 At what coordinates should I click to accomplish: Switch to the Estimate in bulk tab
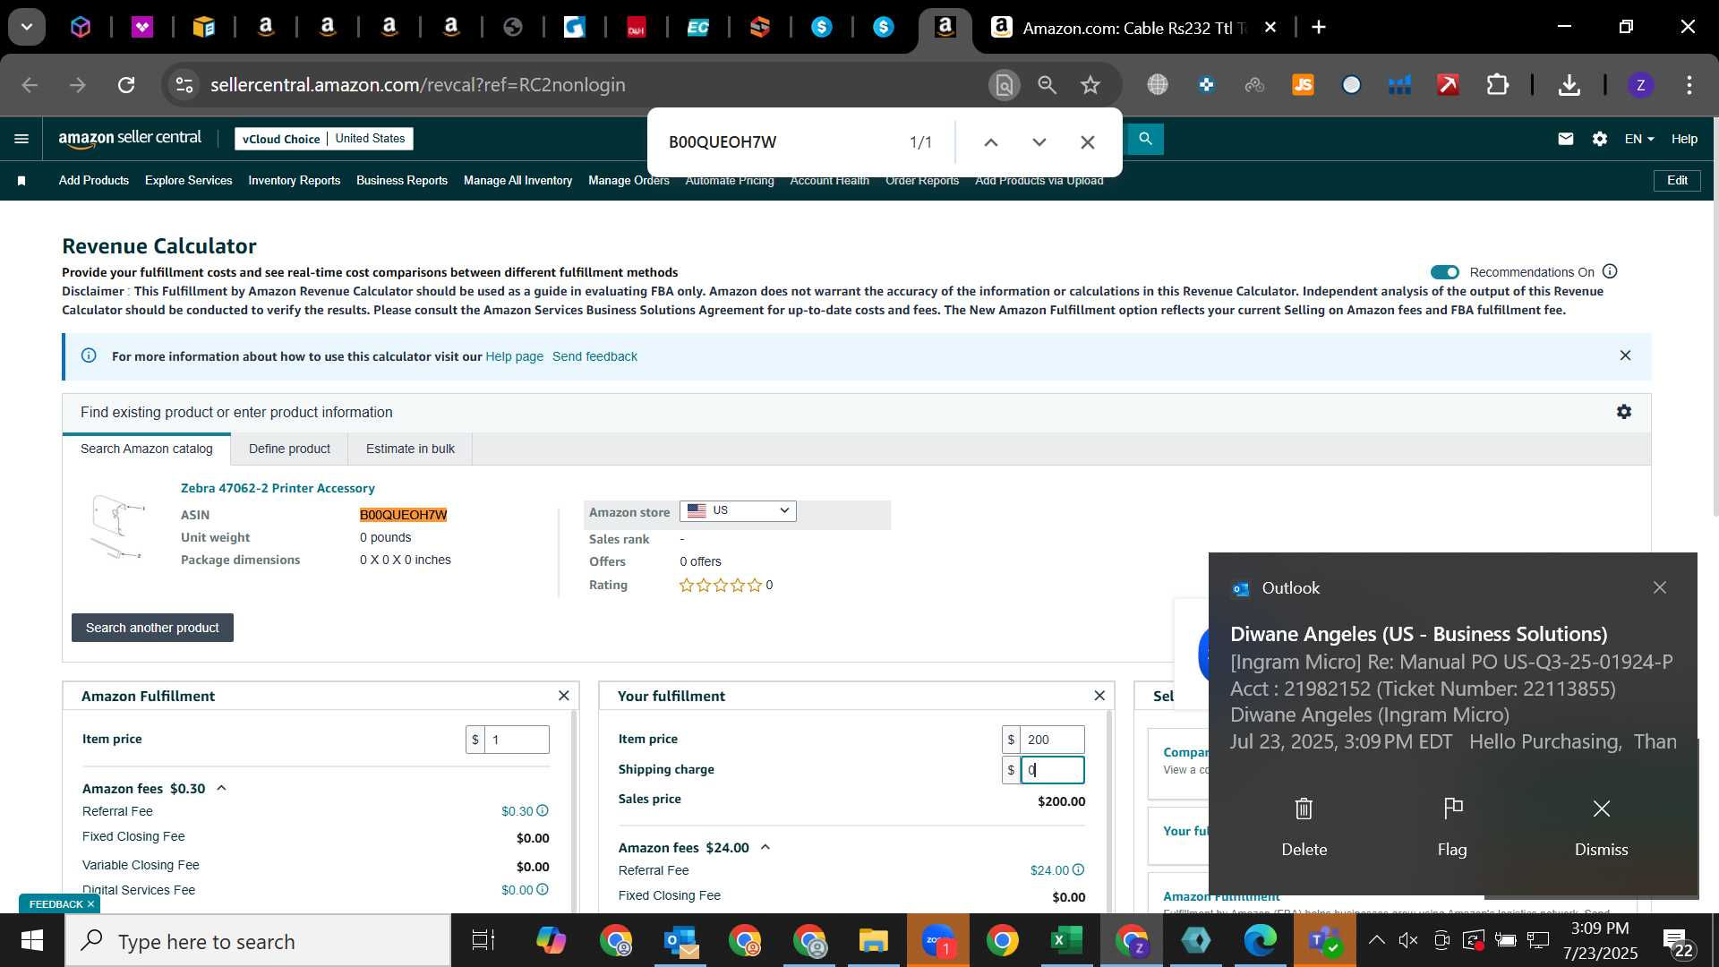pyautogui.click(x=410, y=449)
